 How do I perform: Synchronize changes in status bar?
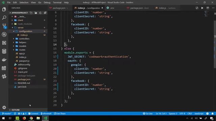15,114
